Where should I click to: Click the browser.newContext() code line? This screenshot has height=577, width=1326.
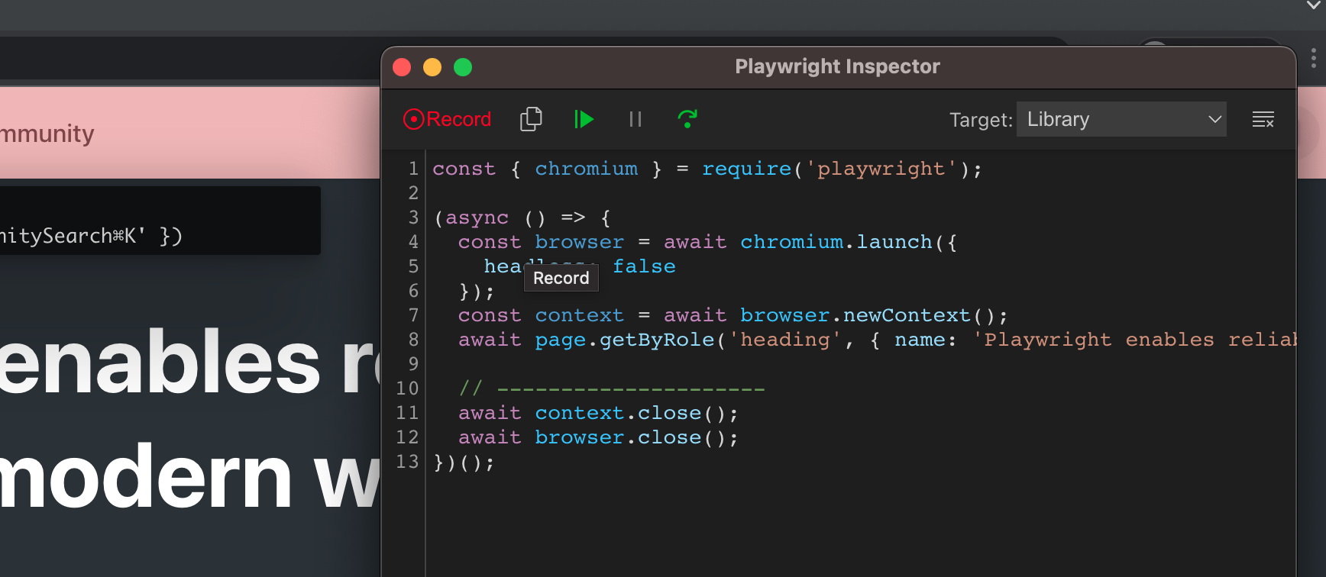pos(733,315)
